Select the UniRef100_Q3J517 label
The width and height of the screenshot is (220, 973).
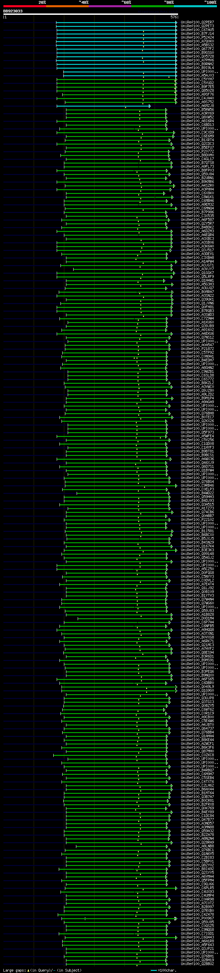(x=197, y=250)
